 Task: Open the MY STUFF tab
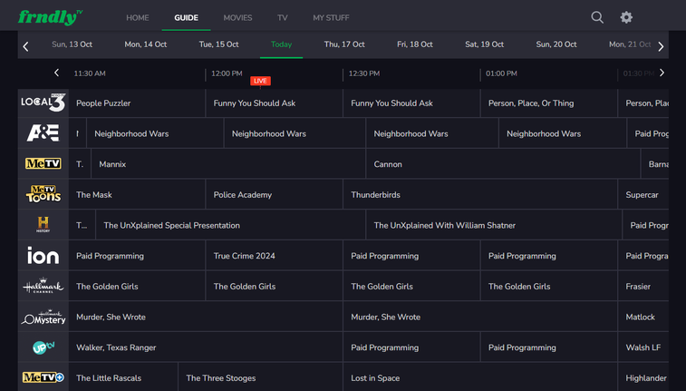tap(331, 18)
